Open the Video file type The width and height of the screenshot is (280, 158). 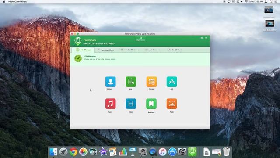coord(131,104)
